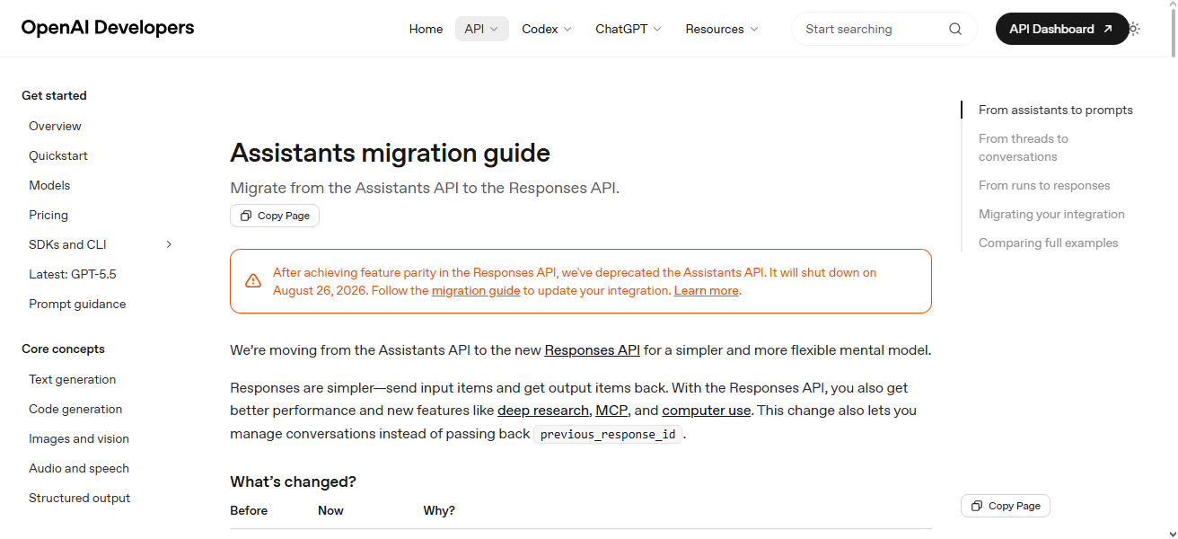Expand the SDKs and CLI chevron
The height and width of the screenshot is (539, 1178).
tap(169, 244)
